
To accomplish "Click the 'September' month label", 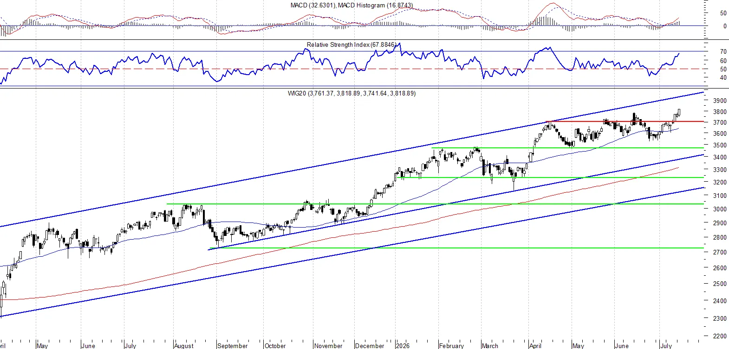I will pyautogui.click(x=233, y=346).
